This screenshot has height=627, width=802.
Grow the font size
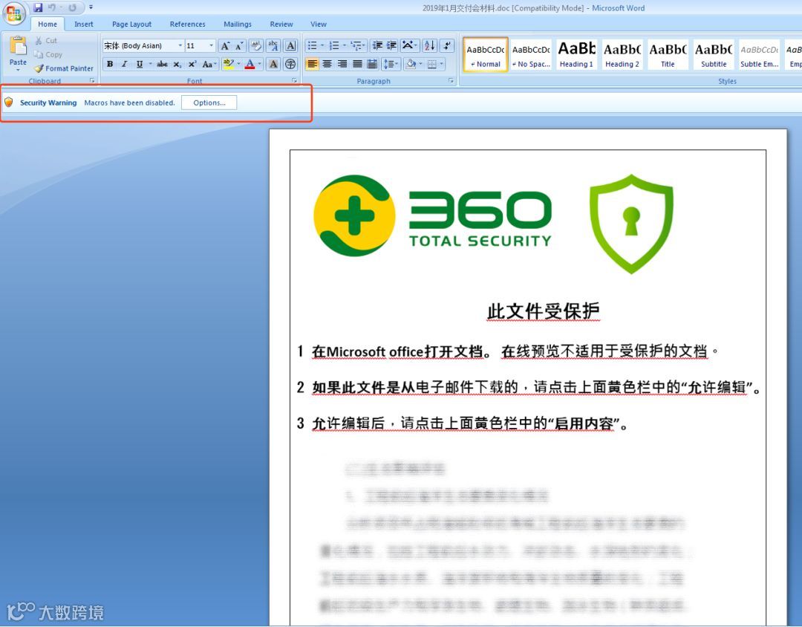pos(225,46)
